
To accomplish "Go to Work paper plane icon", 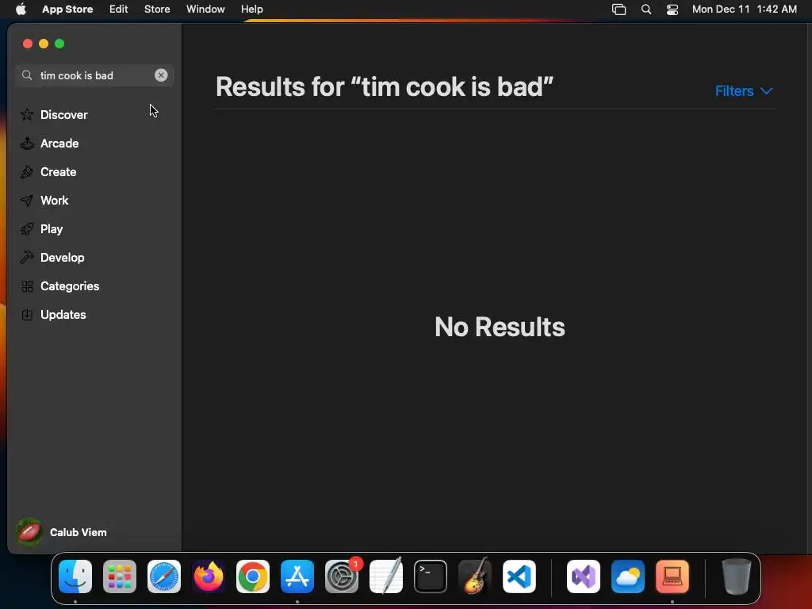I will coord(27,201).
